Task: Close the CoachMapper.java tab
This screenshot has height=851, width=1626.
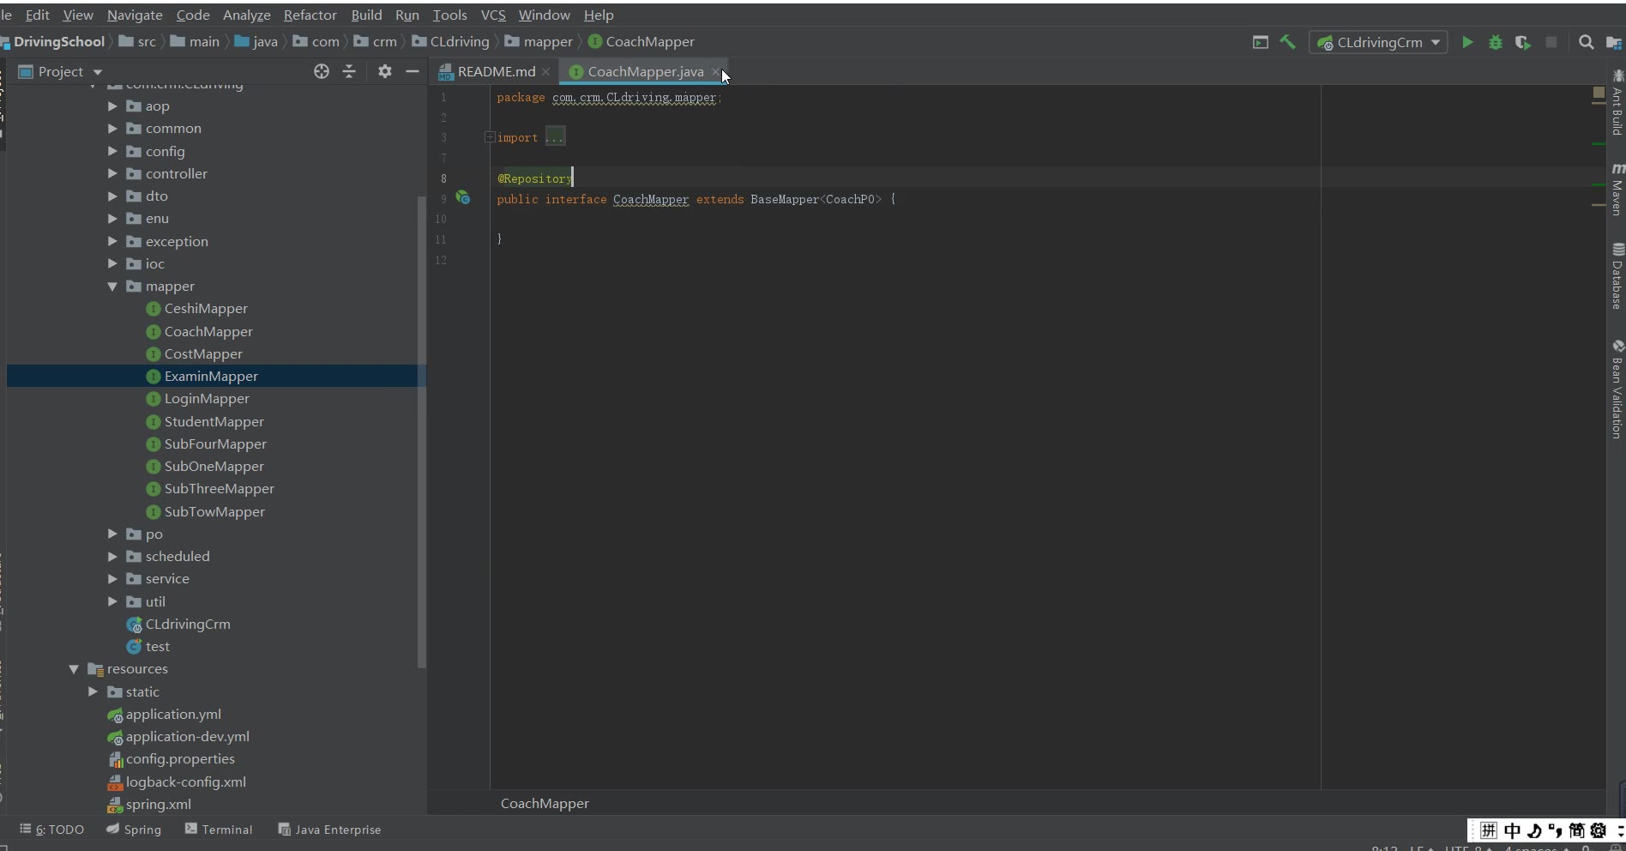Action: click(x=715, y=72)
